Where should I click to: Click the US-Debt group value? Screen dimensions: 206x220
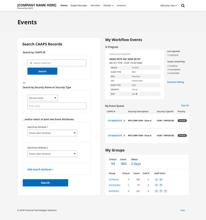pos(135,68)
